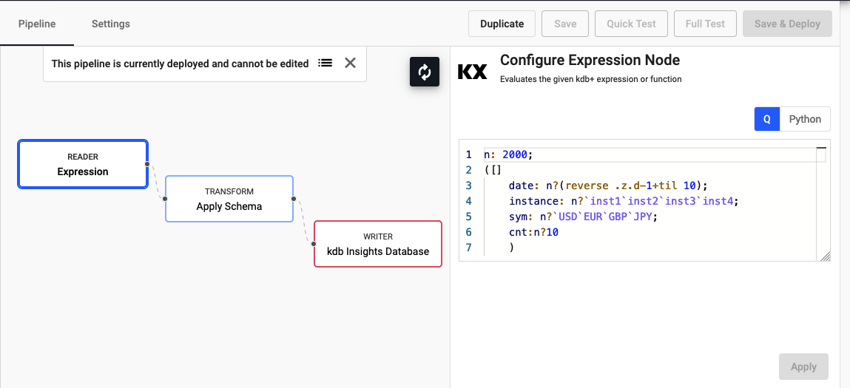
Task: Select Q language toggle
Action: tap(767, 119)
